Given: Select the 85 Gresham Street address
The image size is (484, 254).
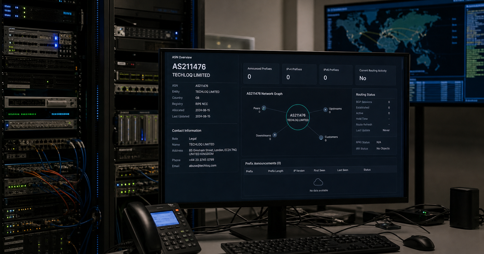Looking at the screenshot, I should [x=213, y=152].
